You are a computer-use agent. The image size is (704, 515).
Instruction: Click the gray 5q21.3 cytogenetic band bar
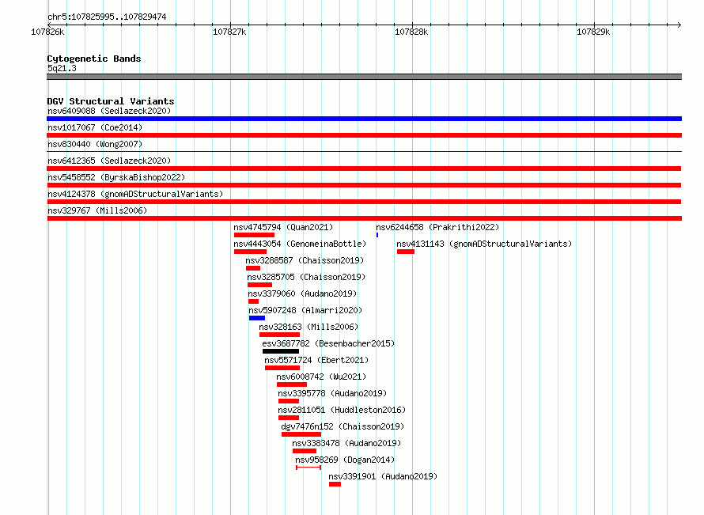pos(364,77)
